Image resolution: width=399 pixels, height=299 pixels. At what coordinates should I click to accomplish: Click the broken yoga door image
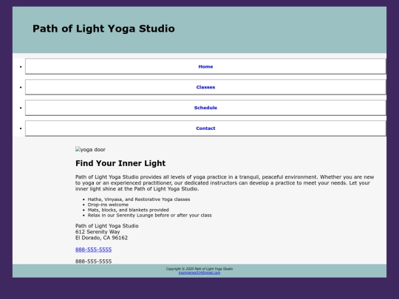coord(90,149)
